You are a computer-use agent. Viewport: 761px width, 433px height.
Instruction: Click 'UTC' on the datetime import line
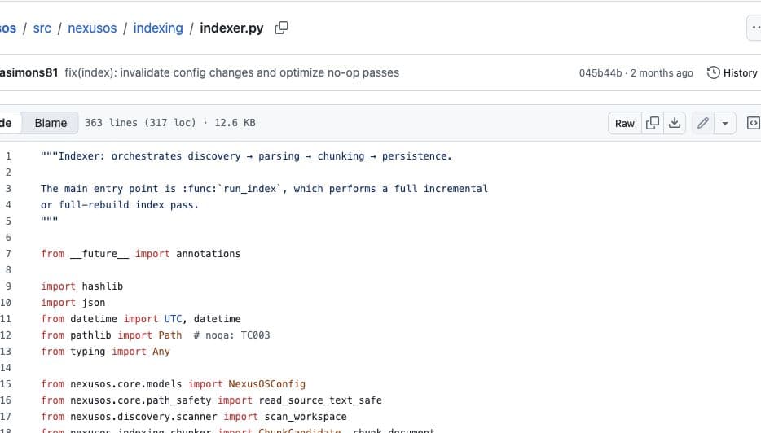pos(173,319)
